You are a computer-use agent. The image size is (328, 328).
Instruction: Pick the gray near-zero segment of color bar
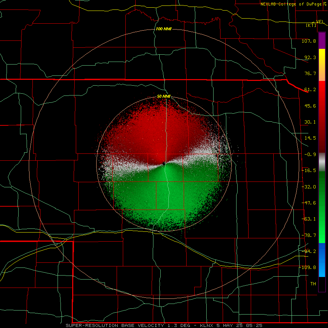322,162
